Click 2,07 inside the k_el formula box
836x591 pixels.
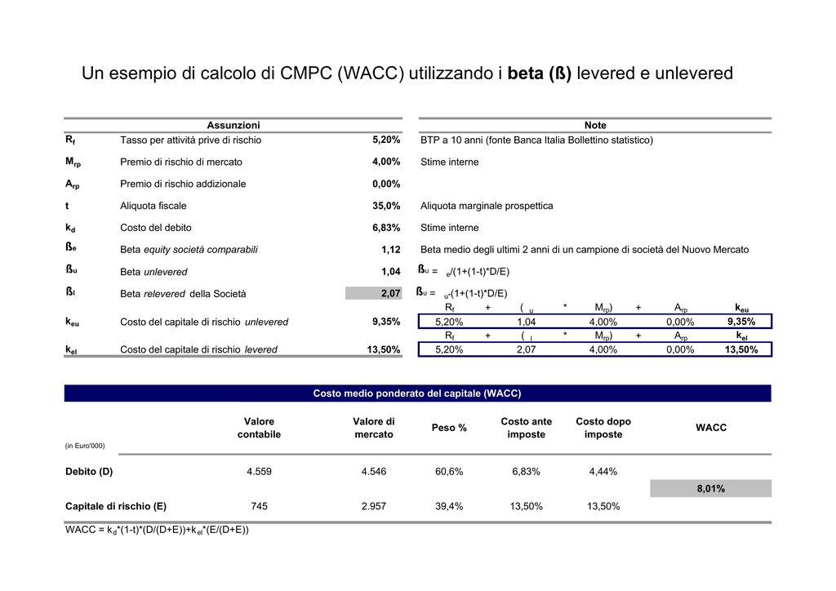527,349
